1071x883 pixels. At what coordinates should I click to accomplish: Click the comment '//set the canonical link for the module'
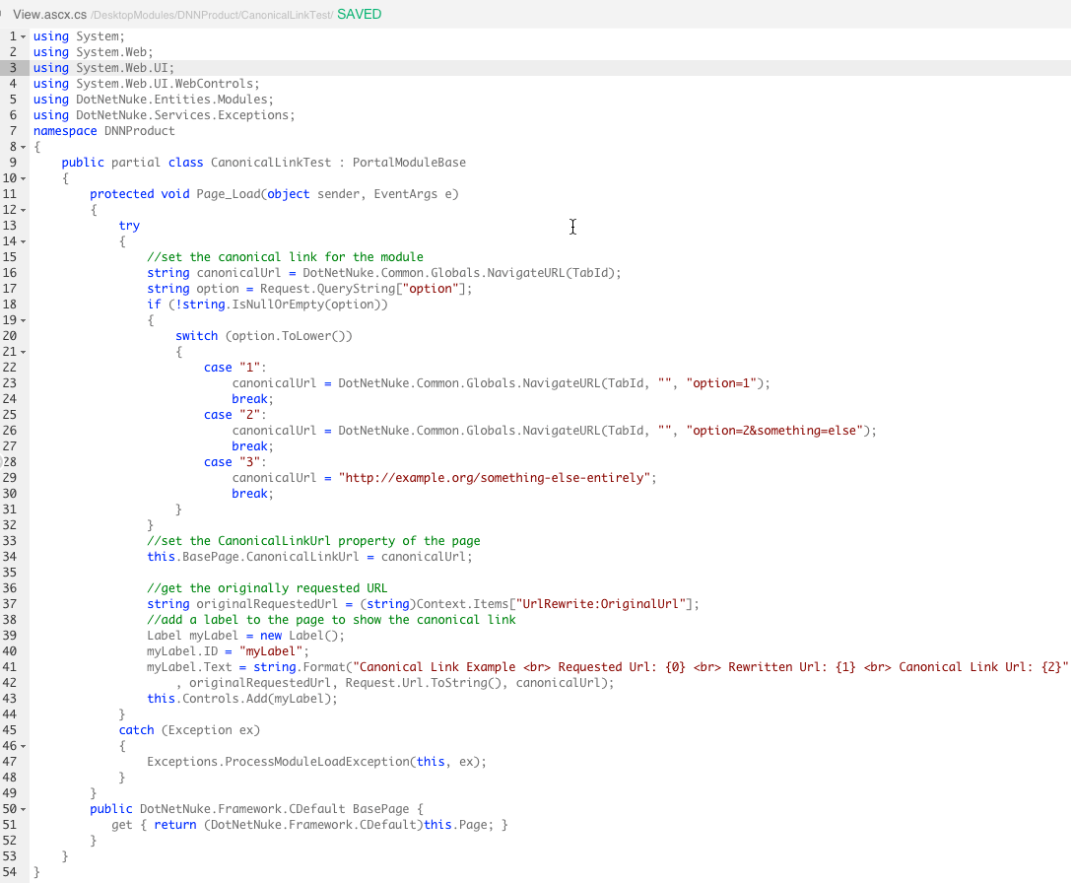point(285,257)
